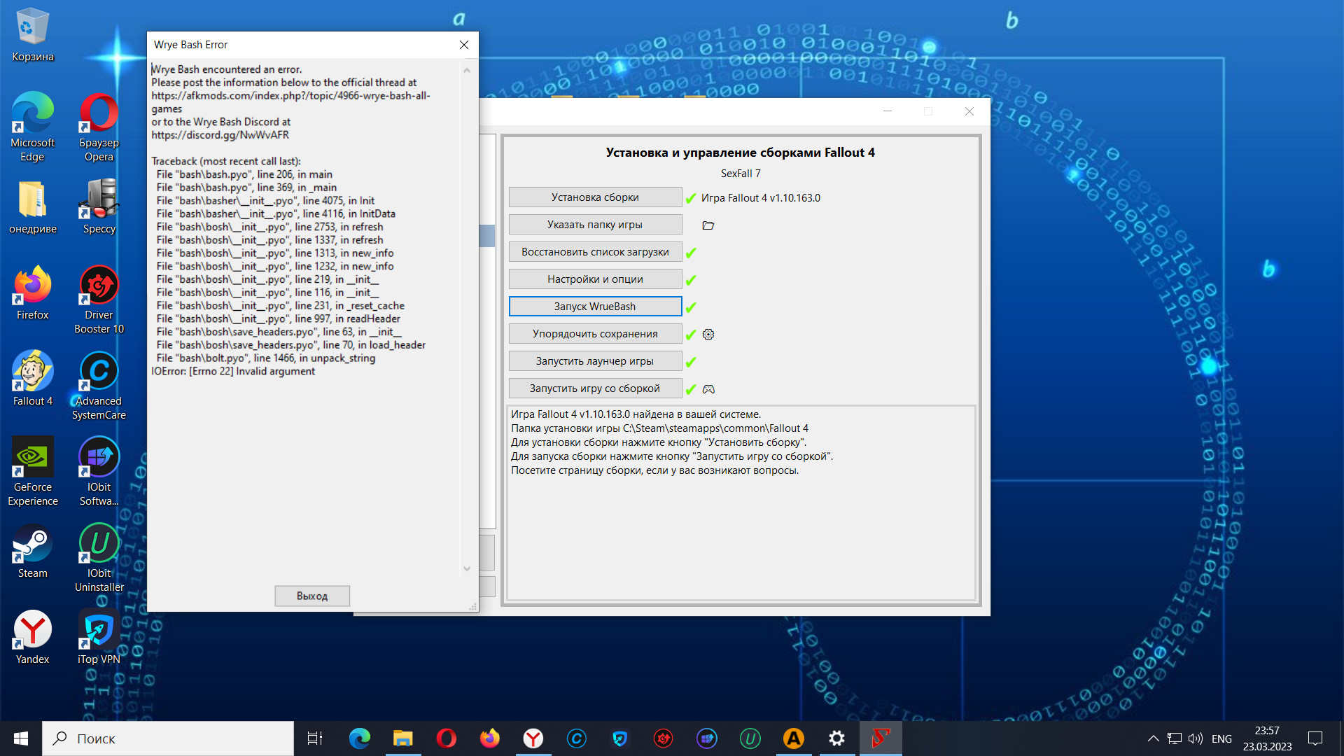The image size is (1344, 756).
Task: Click the Установка сборки button
Action: [x=595, y=197]
